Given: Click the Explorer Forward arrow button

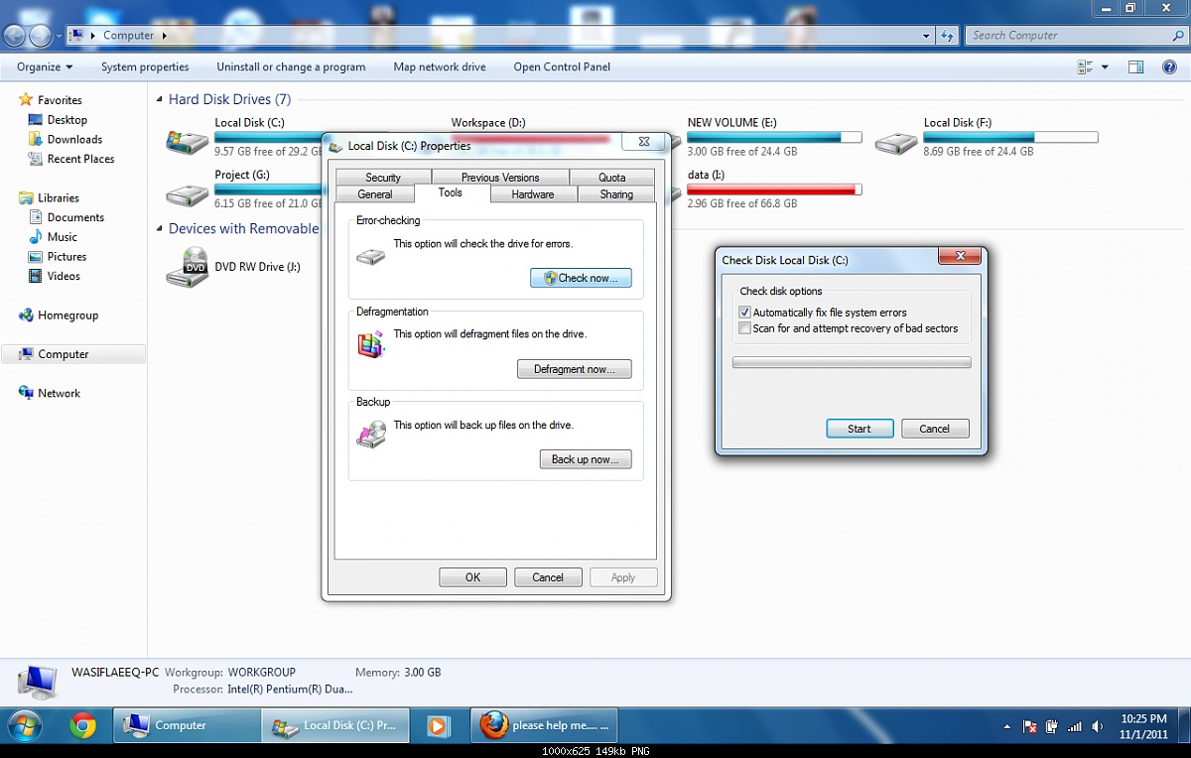Looking at the screenshot, I should (41, 36).
